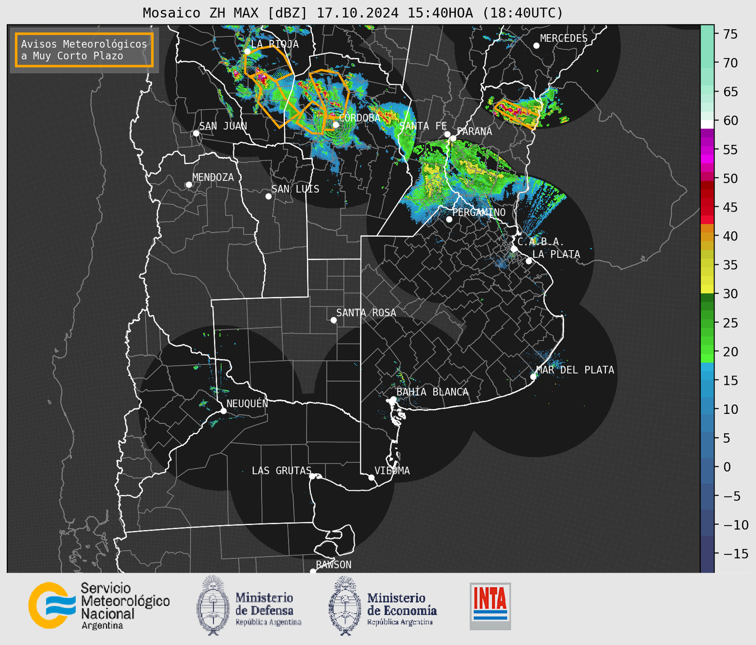Click the Santa Rosa label
The height and width of the screenshot is (645, 756).
point(366,313)
